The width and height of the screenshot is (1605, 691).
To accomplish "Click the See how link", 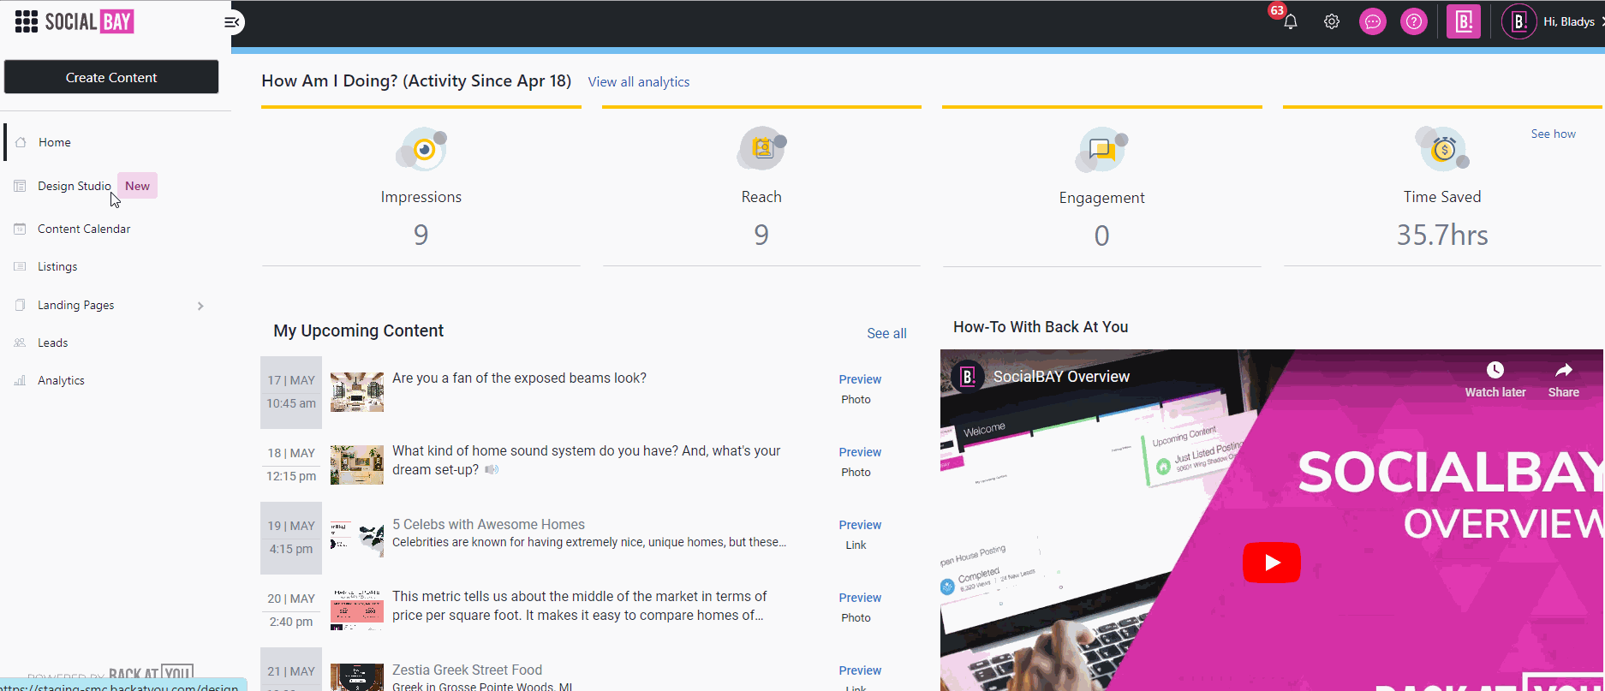I will coord(1554,134).
